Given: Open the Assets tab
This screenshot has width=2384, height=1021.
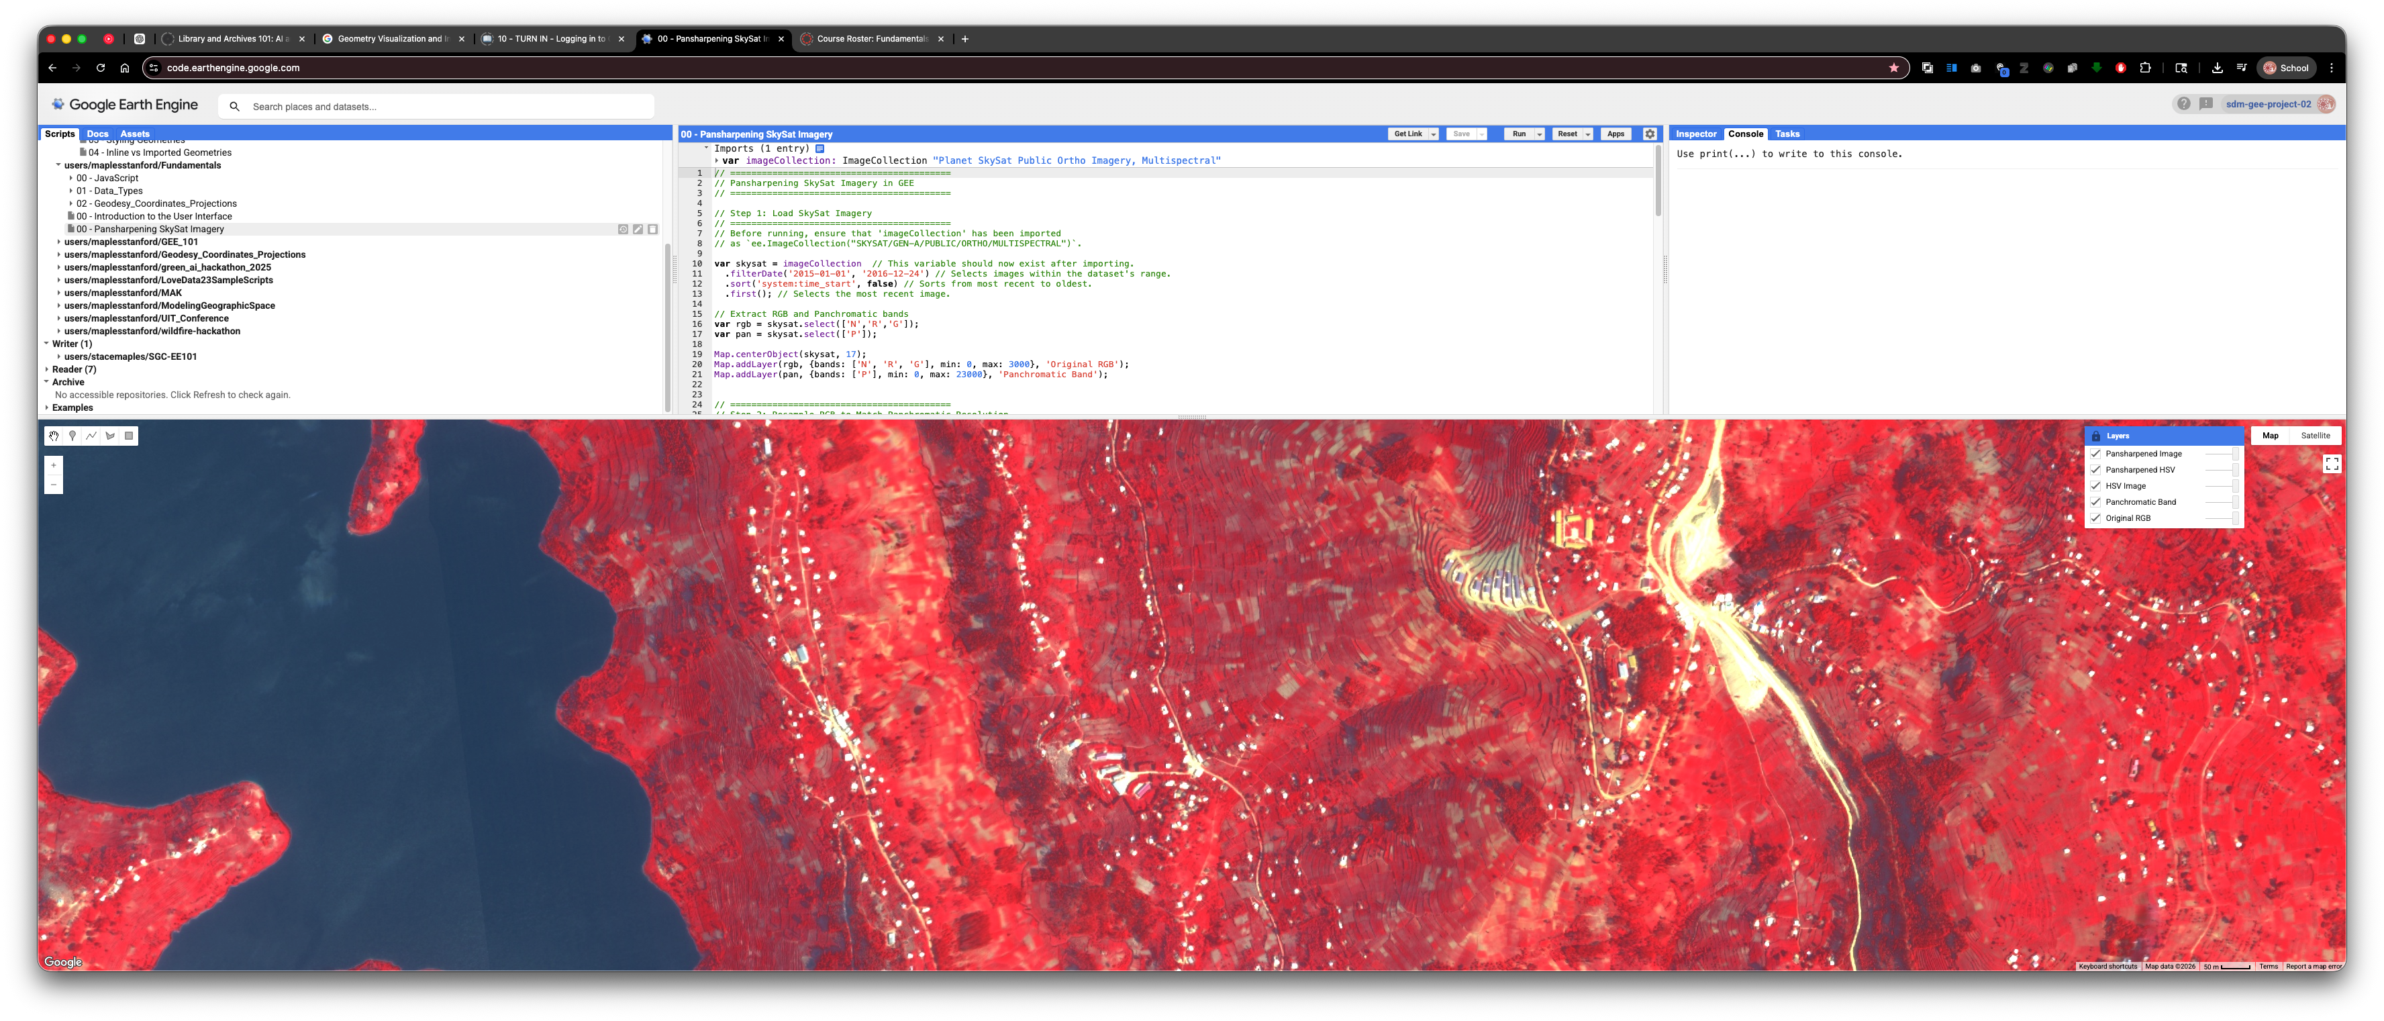Looking at the screenshot, I should [x=134, y=134].
